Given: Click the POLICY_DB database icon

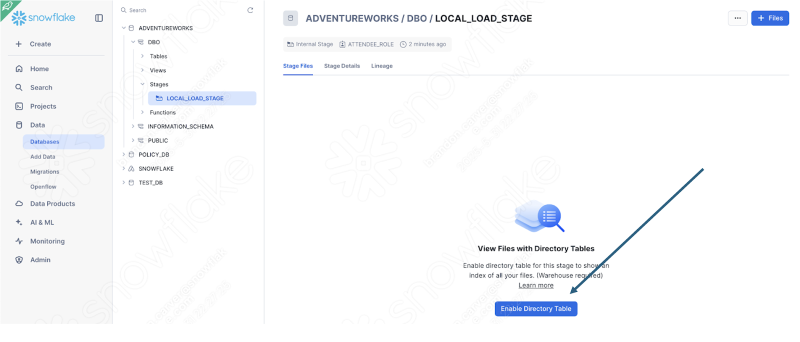Looking at the screenshot, I should click(131, 154).
